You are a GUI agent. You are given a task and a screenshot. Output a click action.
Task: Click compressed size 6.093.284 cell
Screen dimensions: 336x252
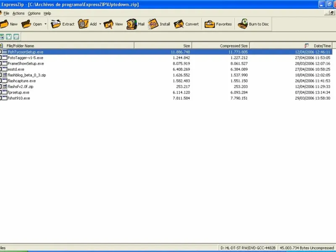tap(239, 92)
